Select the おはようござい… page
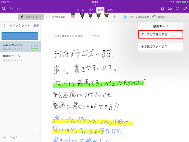The width and height of the screenshot is (189, 142). click(x=21, y=47)
